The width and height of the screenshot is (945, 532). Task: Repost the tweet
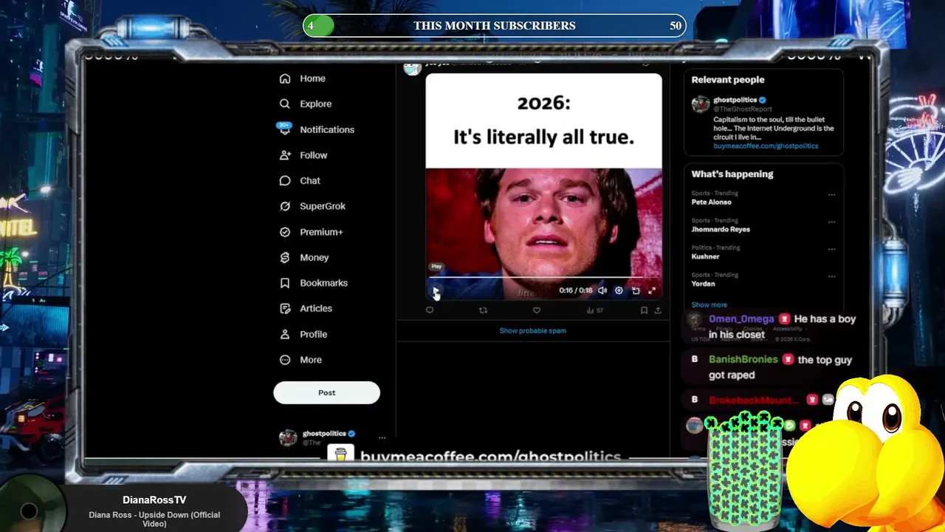click(x=484, y=310)
